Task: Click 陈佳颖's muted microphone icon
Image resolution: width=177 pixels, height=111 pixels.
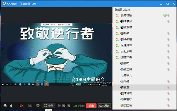Action: pos(168,15)
